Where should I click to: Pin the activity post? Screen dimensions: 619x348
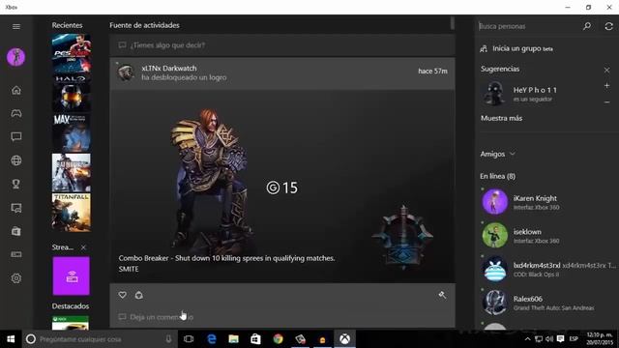(442, 295)
